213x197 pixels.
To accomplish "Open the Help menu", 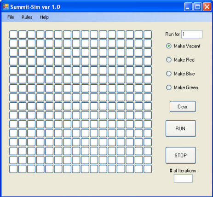I will point(44,17).
